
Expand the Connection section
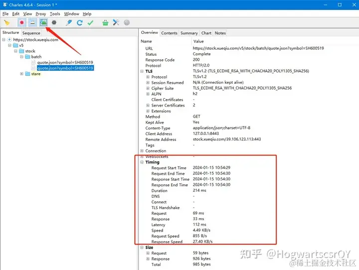click(x=142, y=151)
